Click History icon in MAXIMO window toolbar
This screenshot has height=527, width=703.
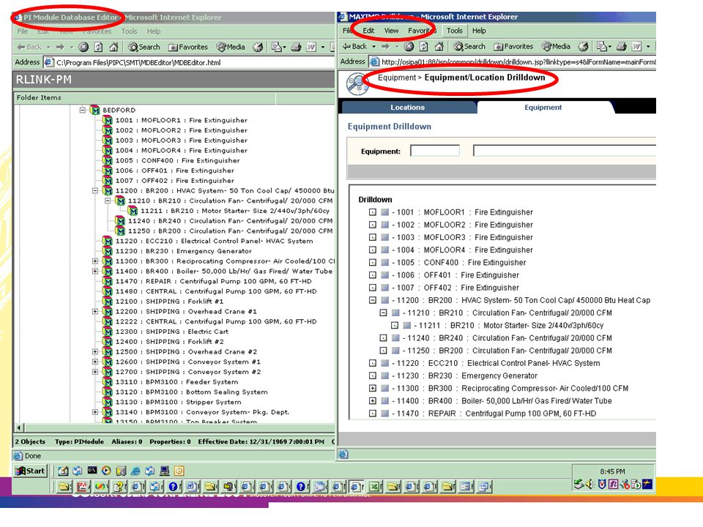(583, 46)
